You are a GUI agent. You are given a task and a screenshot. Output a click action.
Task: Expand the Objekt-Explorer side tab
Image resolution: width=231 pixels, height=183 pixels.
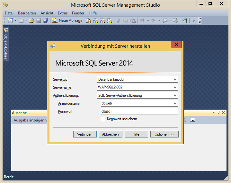click(6, 44)
